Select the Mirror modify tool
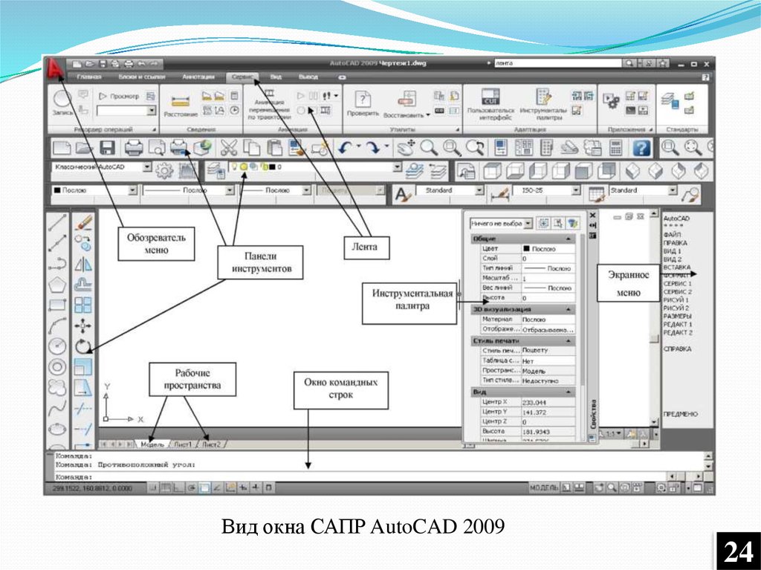The width and height of the screenshot is (761, 570). (x=83, y=264)
